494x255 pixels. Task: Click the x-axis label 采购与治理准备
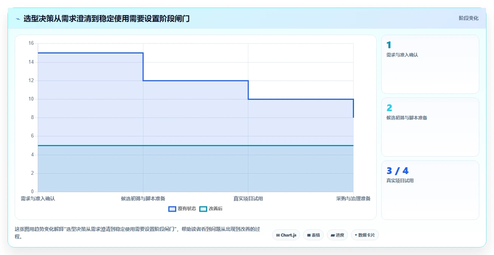click(353, 199)
